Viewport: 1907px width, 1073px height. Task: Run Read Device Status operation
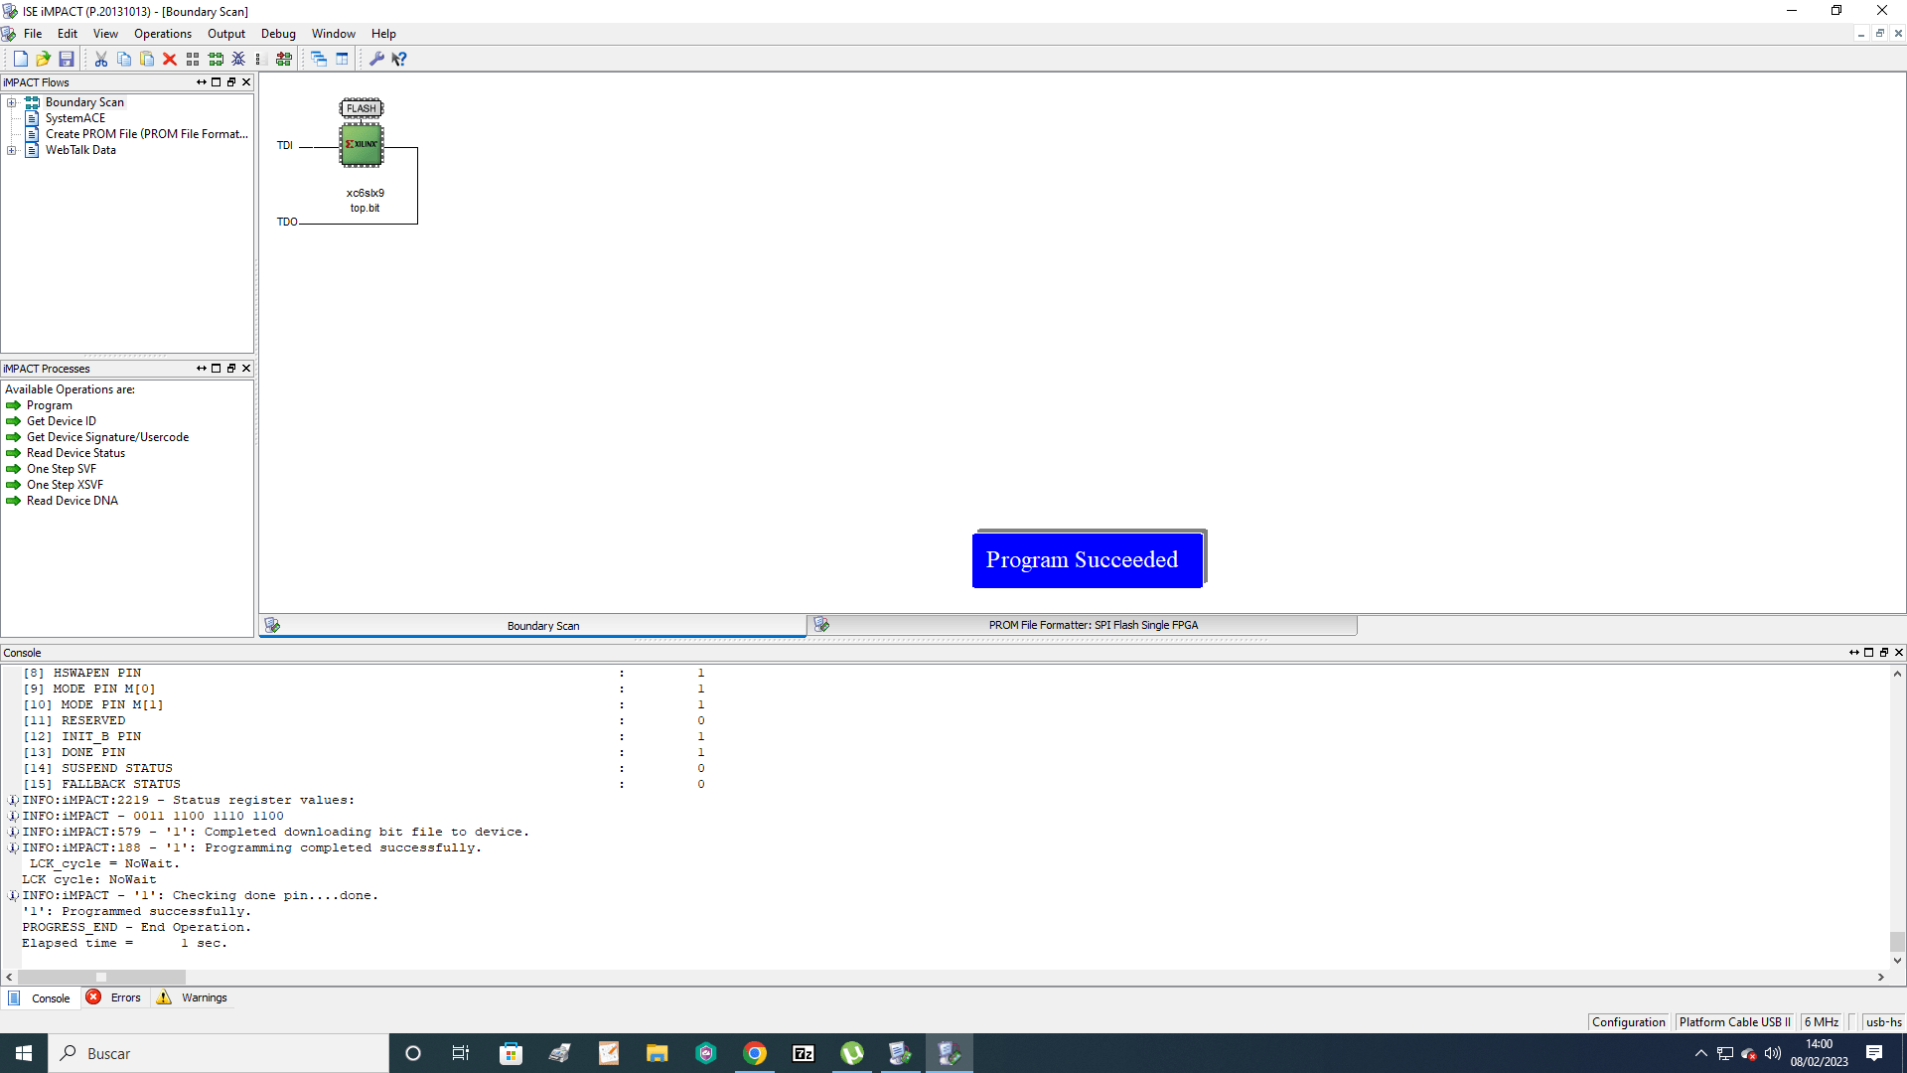[75, 453]
